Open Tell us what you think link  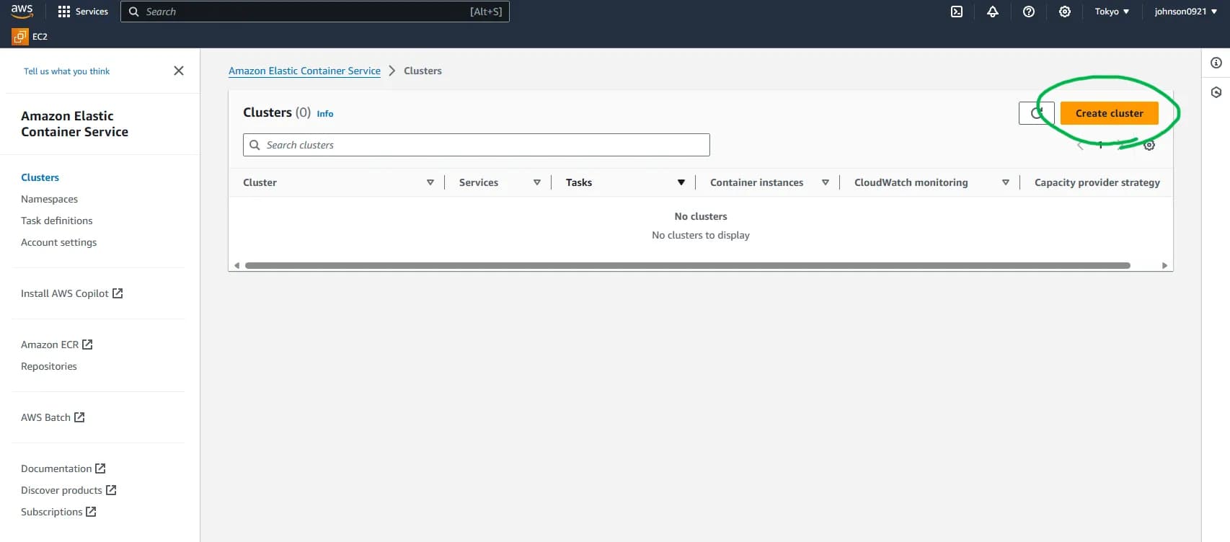[66, 71]
